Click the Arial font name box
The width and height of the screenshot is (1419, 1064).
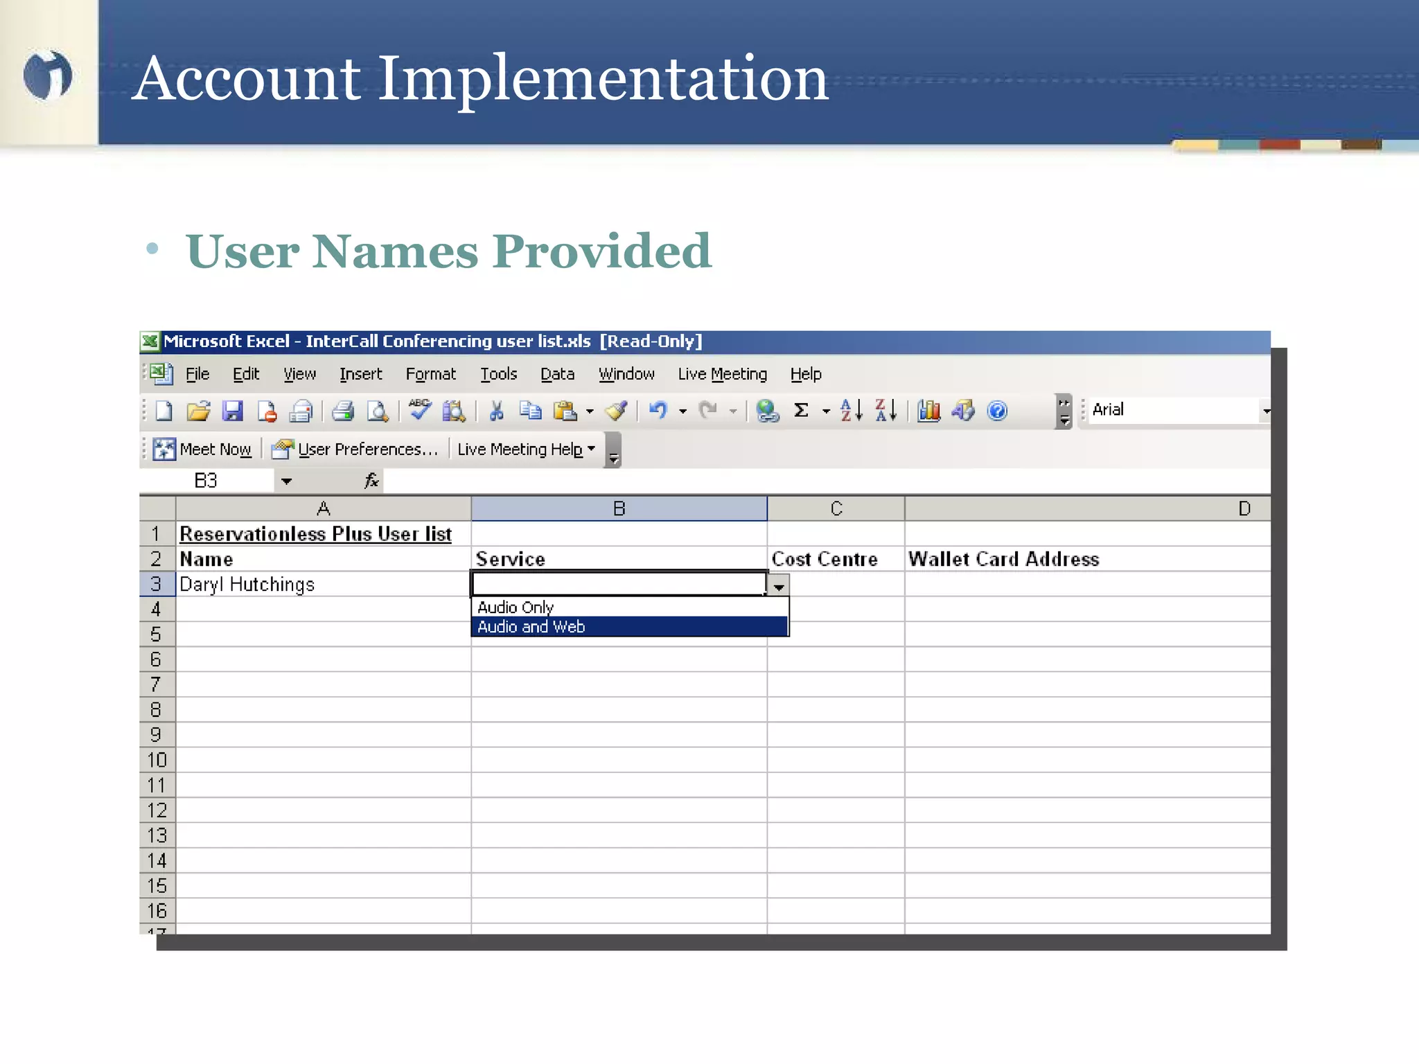(1174, 410)
